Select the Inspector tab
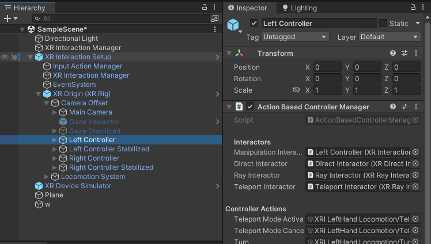 [x=248, y=8]
